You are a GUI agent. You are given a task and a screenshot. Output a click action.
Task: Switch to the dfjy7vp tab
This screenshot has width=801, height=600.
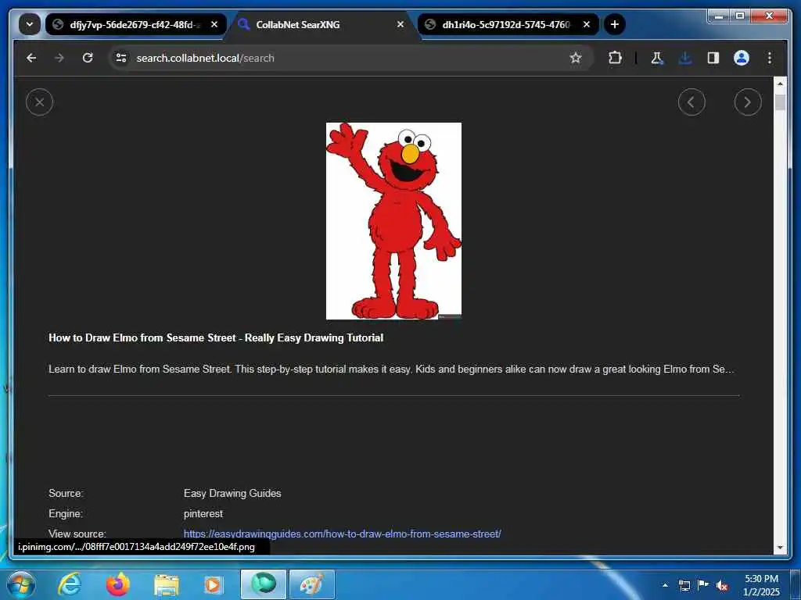[x=135, y=24]
